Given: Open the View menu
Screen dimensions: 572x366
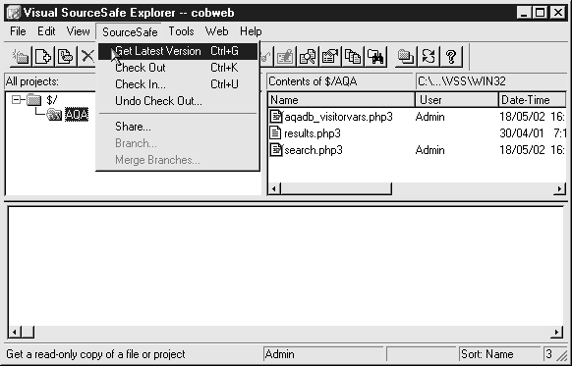Looking at the screenshot, I should (78, 31).
